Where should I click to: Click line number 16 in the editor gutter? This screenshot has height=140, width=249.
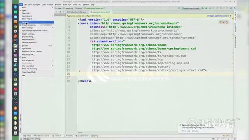[x=68, y=74]
